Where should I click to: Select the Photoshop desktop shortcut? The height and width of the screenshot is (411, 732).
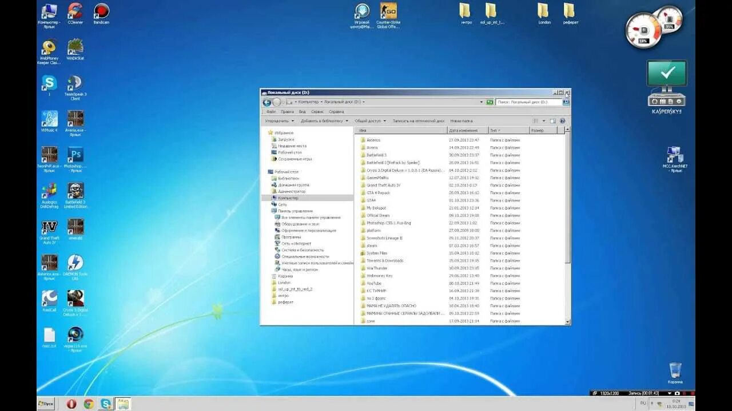tap(75, 160)
